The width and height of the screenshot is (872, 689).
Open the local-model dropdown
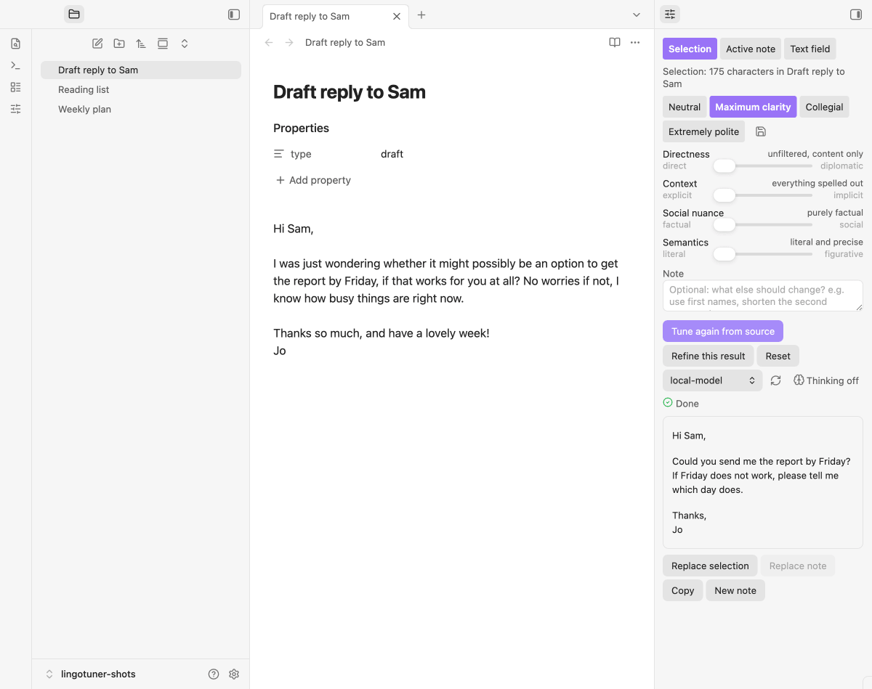tap(712, 380)
